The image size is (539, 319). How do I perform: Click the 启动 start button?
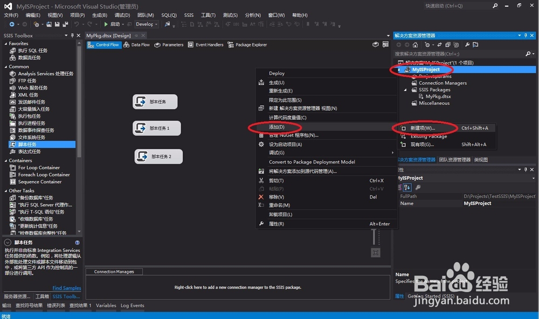pos(112,24)
